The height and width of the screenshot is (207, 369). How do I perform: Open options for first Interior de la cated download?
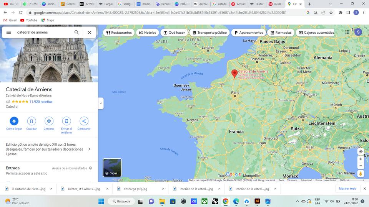pos(219,189)
